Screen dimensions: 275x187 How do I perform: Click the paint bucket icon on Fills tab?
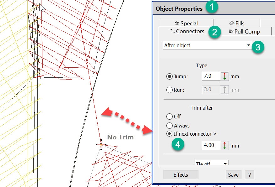232,23
